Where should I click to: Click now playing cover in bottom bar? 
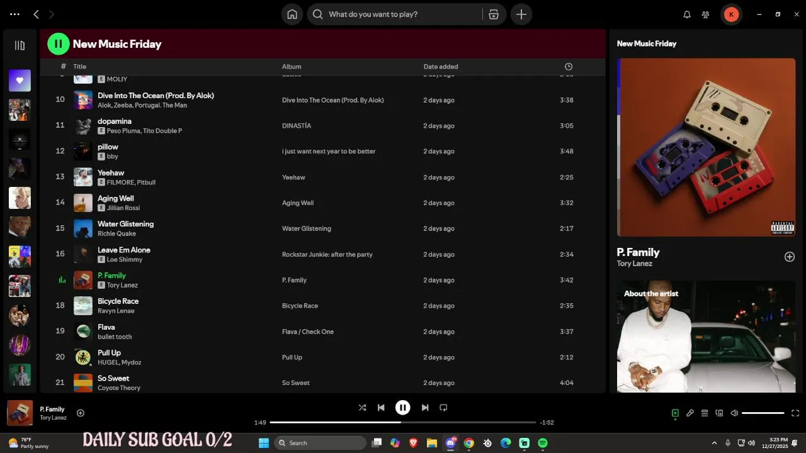click(x=20, y=413)
